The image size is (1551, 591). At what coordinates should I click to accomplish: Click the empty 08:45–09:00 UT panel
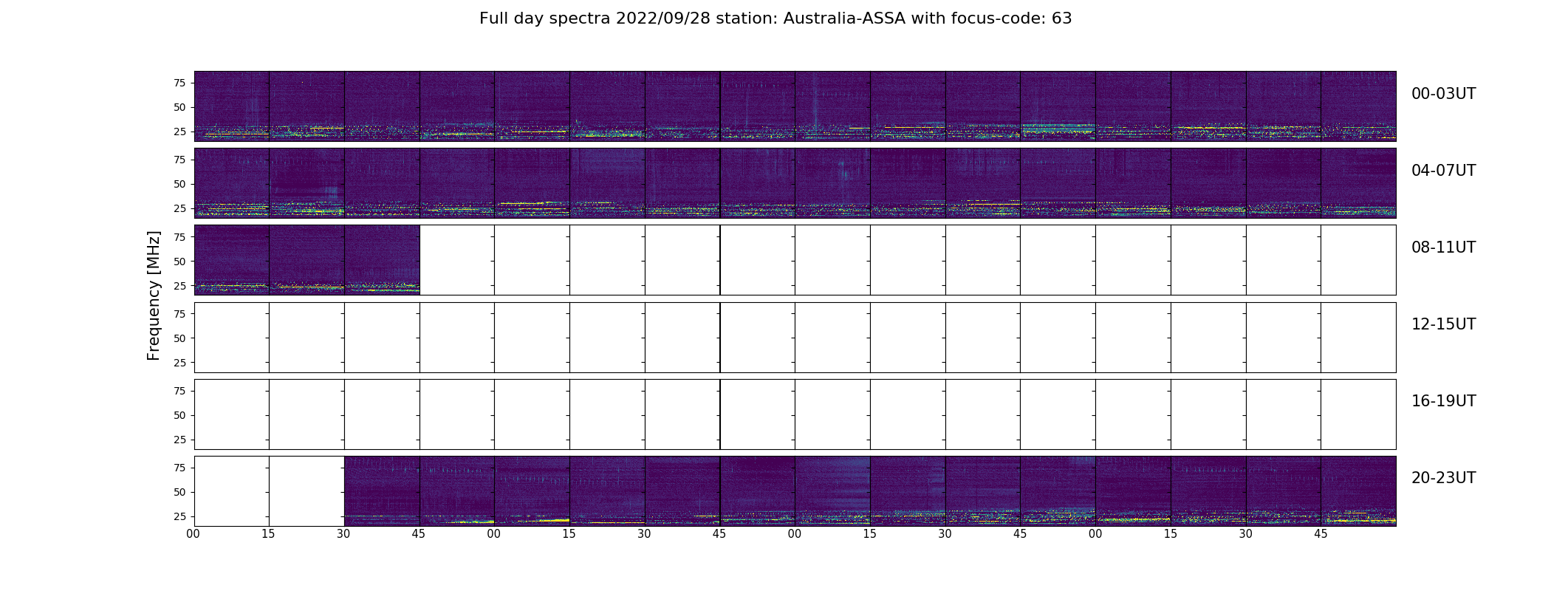click(457, 260)
